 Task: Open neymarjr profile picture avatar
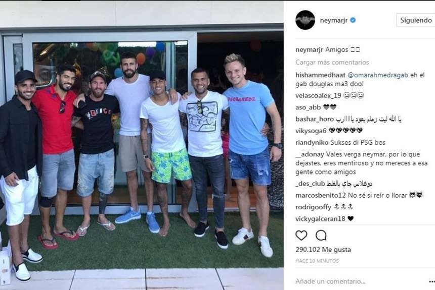tap(305, 20)
